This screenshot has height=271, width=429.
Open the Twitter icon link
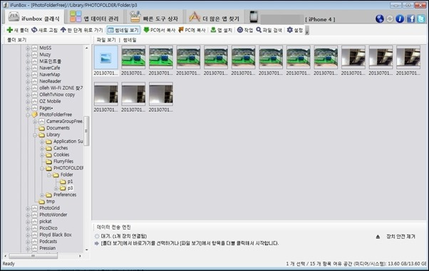point(421,18)
